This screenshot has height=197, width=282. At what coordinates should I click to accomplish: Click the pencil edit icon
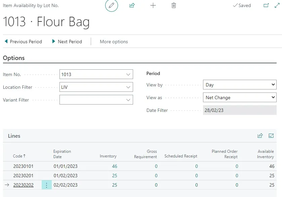coord(112,5)
